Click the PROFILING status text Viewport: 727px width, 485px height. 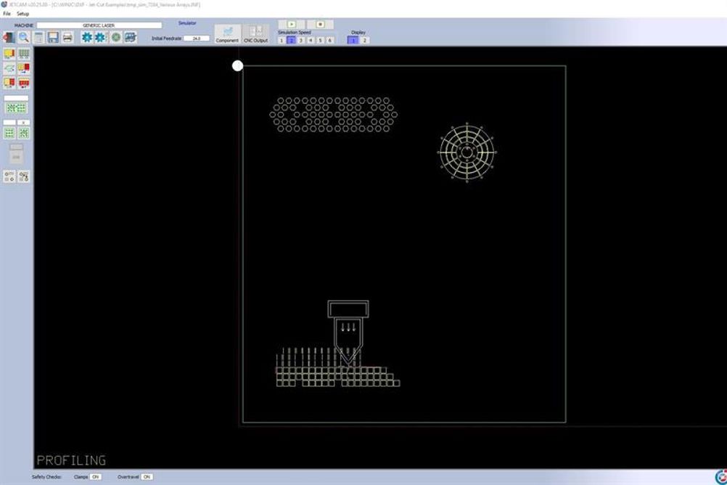71,460
